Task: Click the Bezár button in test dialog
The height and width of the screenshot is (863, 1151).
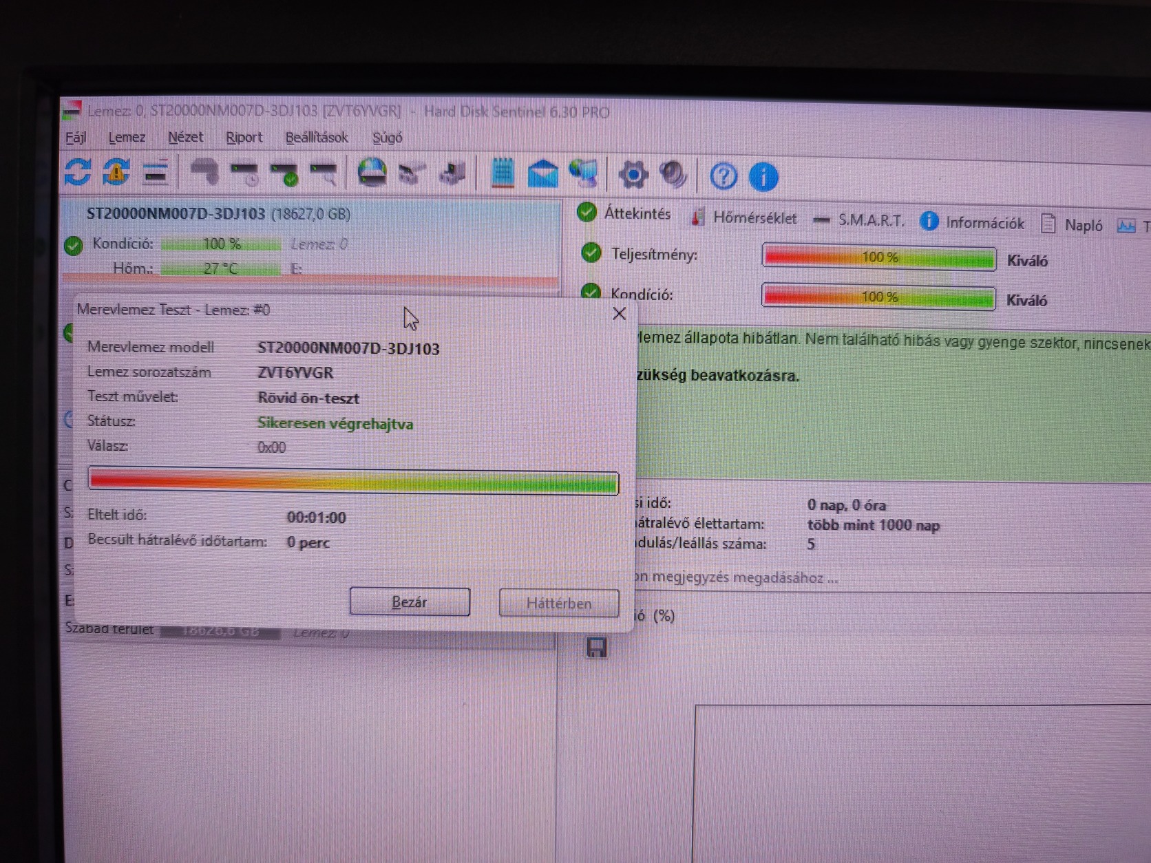Action: click(410, 602)
